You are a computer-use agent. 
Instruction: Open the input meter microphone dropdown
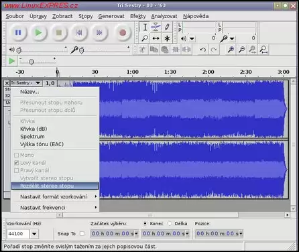232,39
